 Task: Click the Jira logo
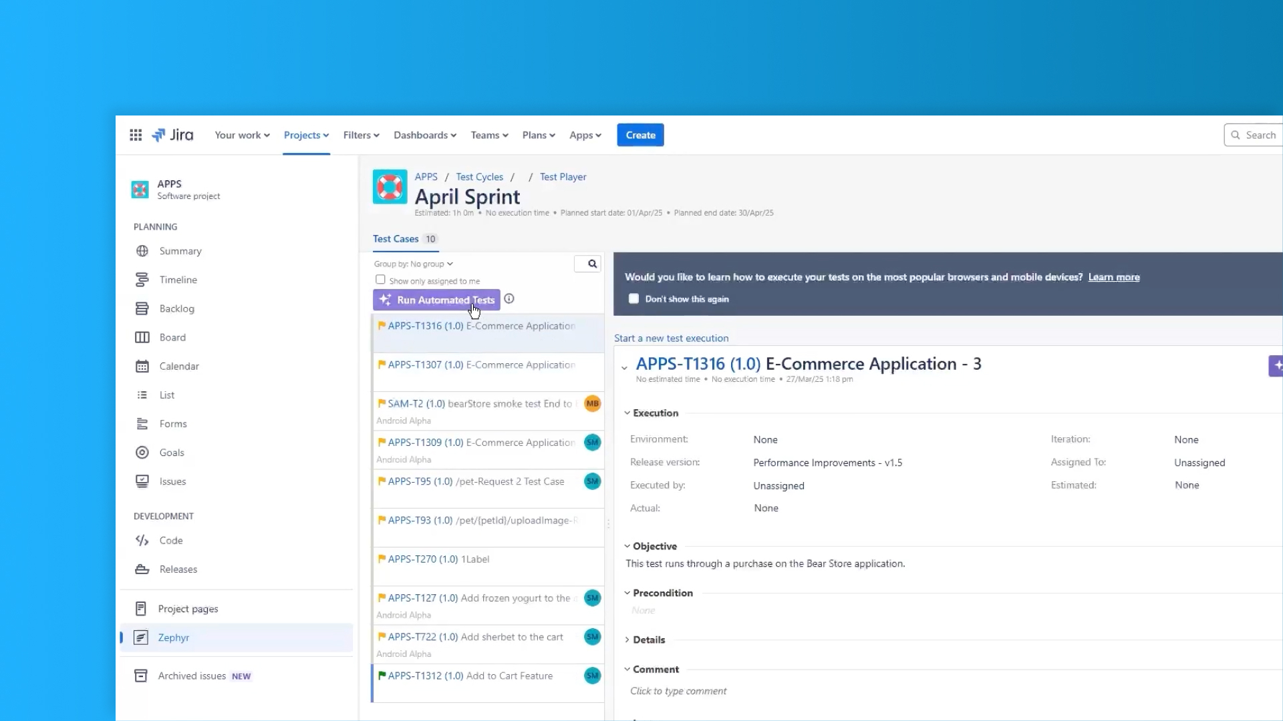[173, 135]
